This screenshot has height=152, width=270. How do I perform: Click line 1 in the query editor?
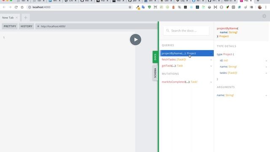coord(69,38)
